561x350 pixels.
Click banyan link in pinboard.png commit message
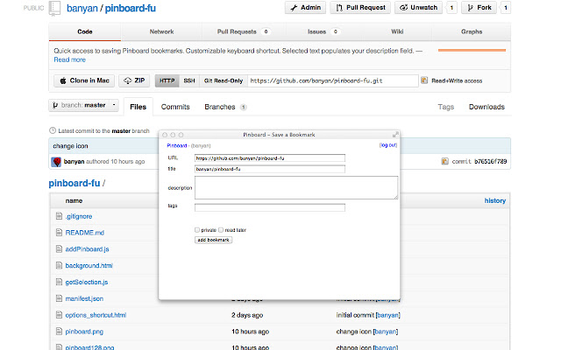click(386, 332)
